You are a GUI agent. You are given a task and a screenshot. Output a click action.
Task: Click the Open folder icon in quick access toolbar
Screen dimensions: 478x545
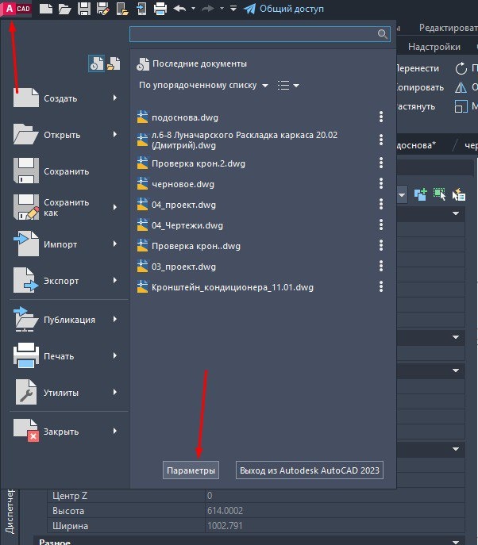pyautogui.click(x=64, y=9)
